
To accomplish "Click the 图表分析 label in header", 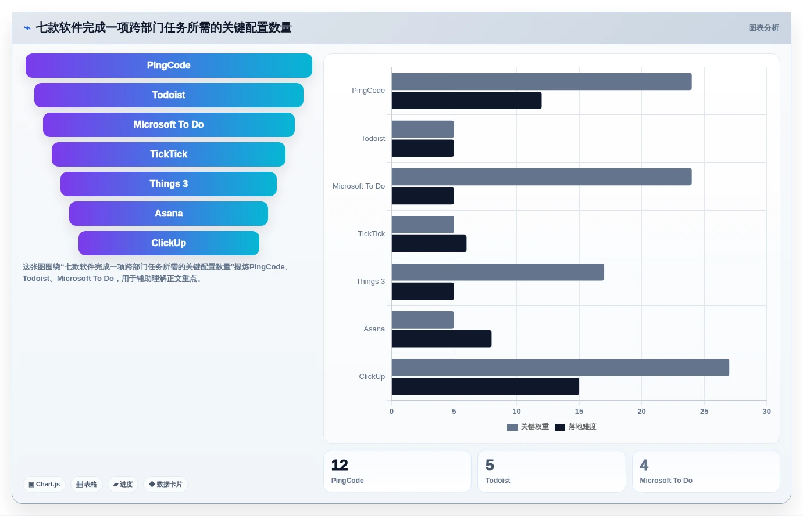I will (763, 28).
